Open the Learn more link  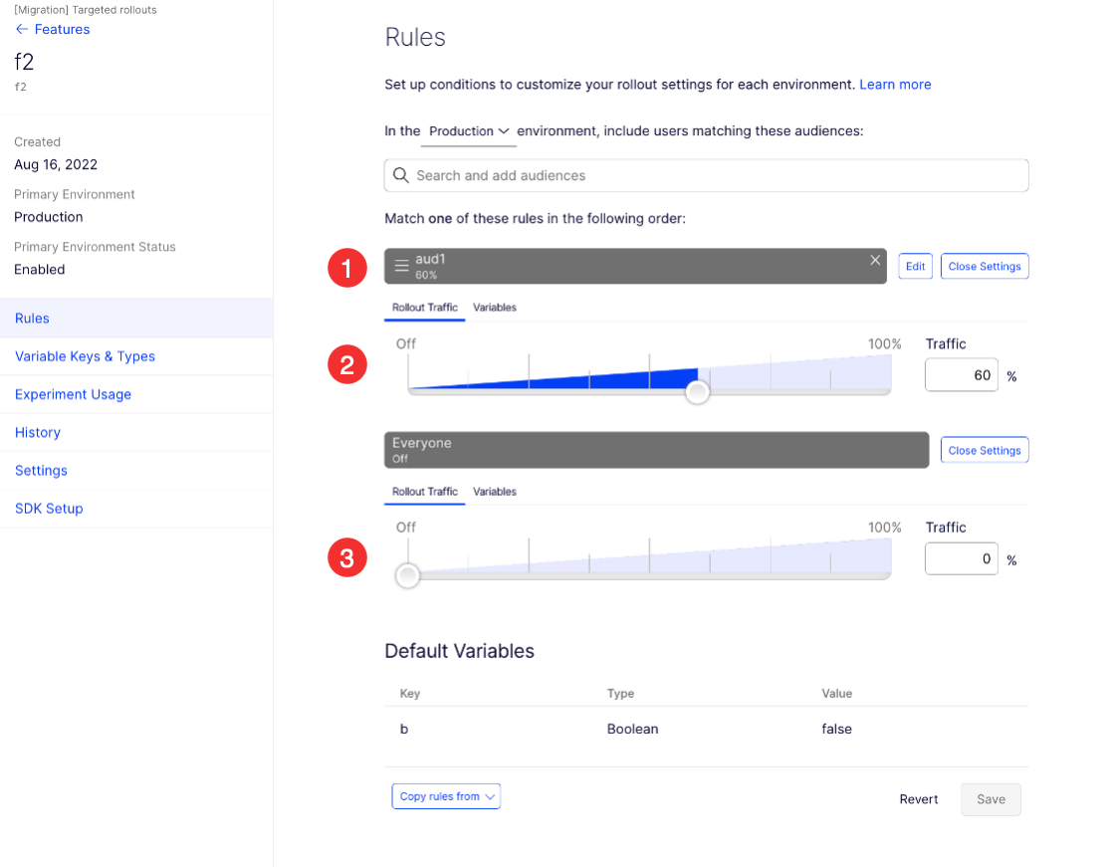point(895,85)
